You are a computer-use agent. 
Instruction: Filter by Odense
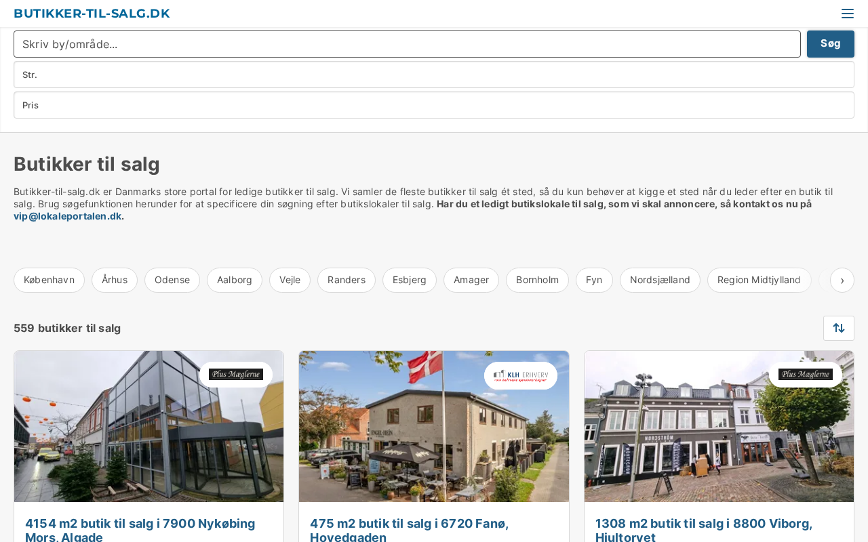[172, 280]
